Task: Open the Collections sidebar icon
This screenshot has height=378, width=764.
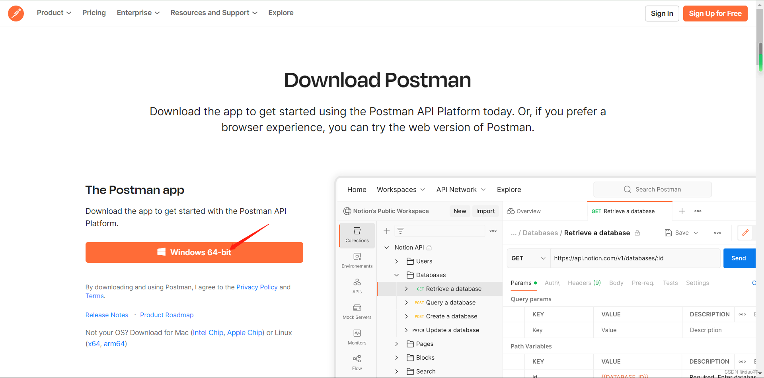Action: point(357,235)
